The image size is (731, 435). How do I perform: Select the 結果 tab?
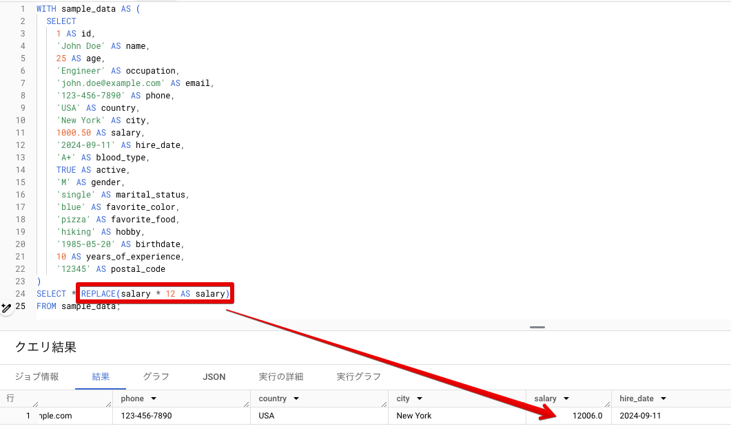click(x=100, y=376)
